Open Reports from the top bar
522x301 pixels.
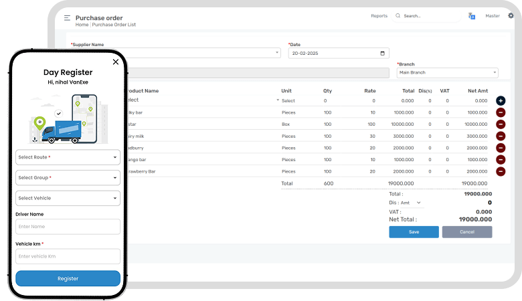point(379,15)
